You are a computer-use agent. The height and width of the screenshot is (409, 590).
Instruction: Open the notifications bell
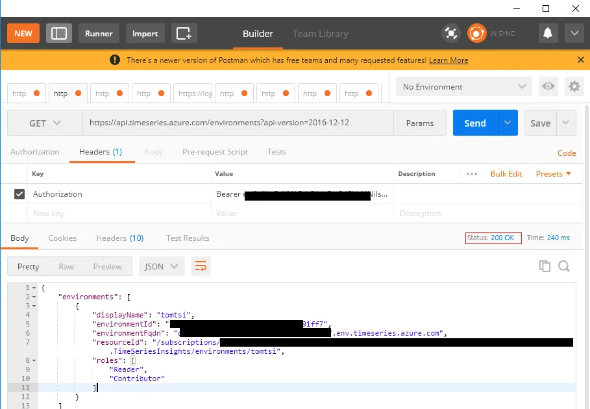(548, 34)
